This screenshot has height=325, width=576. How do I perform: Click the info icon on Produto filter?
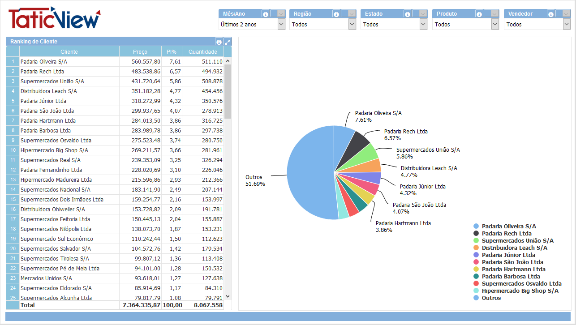[479, 14]
